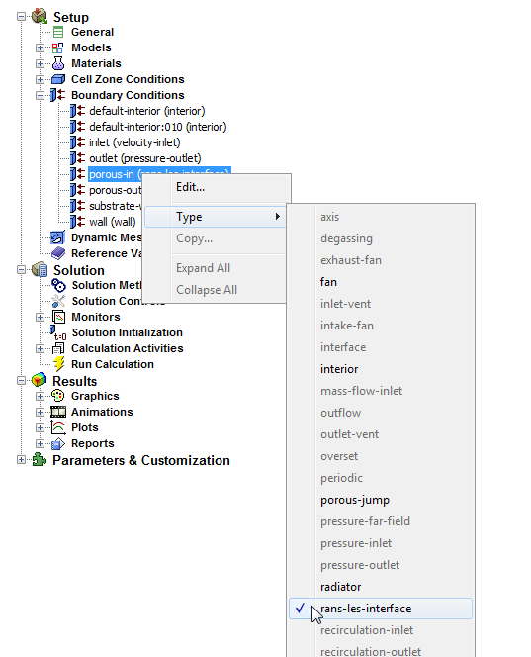Click the porous-in boundary icon
The height and width of the screenshot is (657, 531).
[77, 174]
